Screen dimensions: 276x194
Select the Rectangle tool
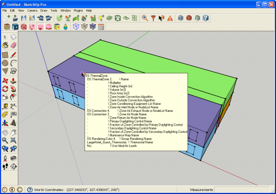pos(5,55)
